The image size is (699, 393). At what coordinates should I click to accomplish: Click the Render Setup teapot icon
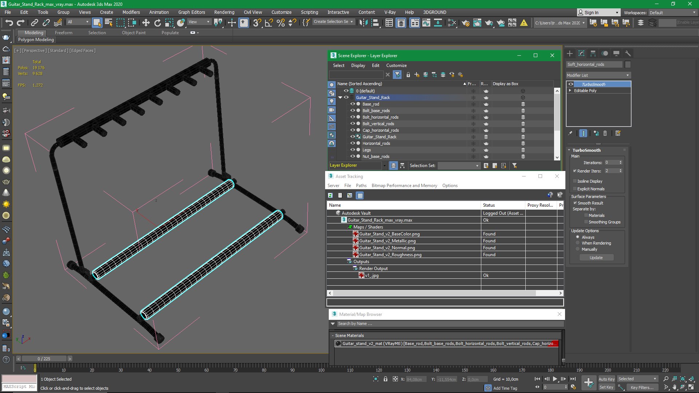point(465,23)
